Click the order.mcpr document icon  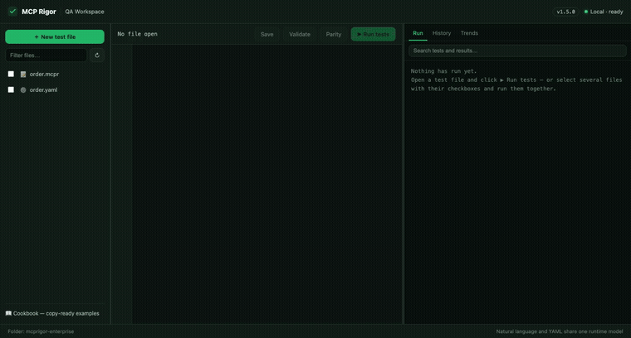click(23, 75)
